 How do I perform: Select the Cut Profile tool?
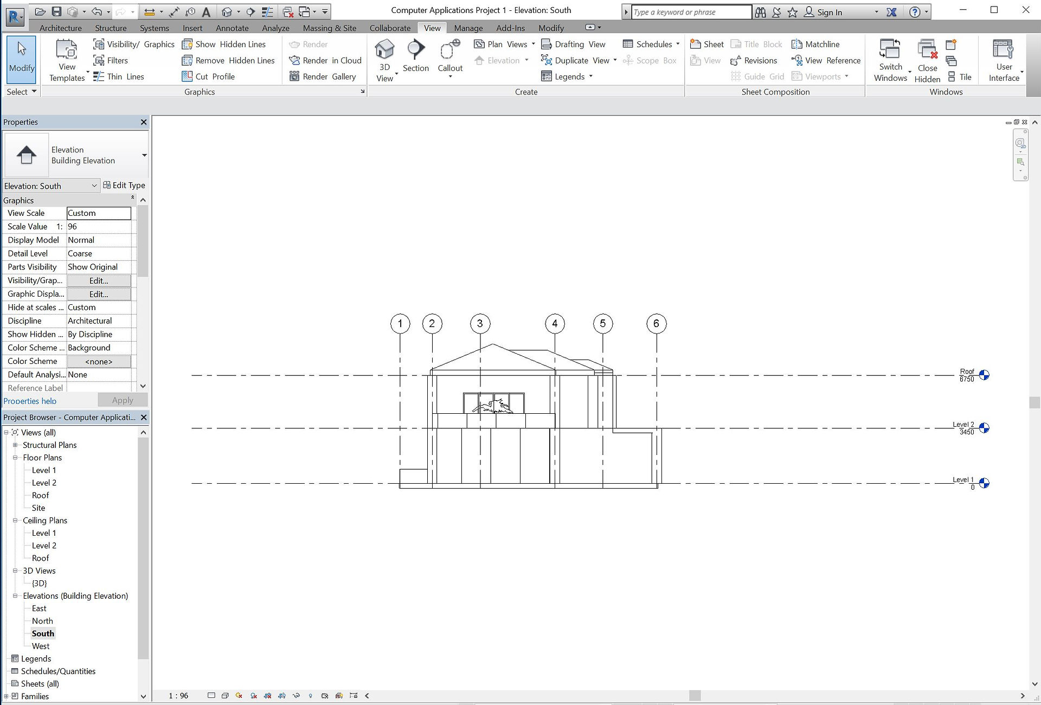pyautogui.click(x=208, y=76)
